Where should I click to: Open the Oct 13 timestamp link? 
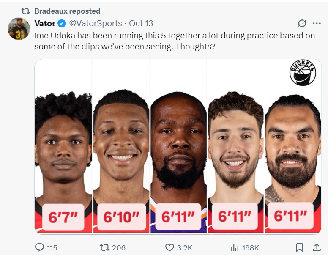click(x=141, y=23)
